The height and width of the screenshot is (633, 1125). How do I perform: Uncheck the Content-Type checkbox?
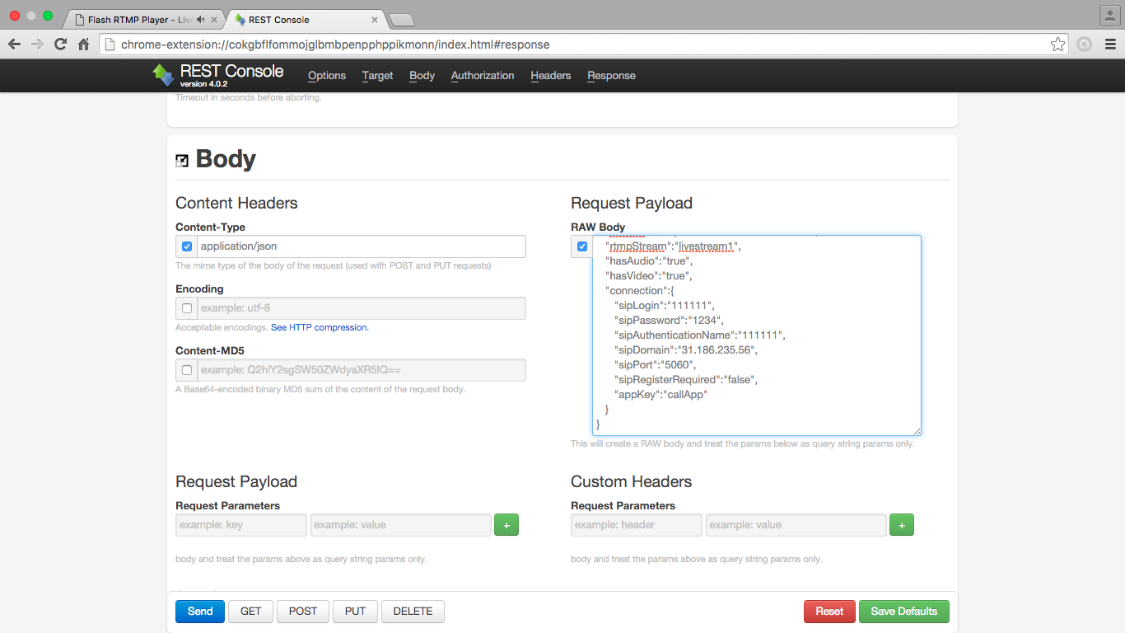[x=187, y=246]
